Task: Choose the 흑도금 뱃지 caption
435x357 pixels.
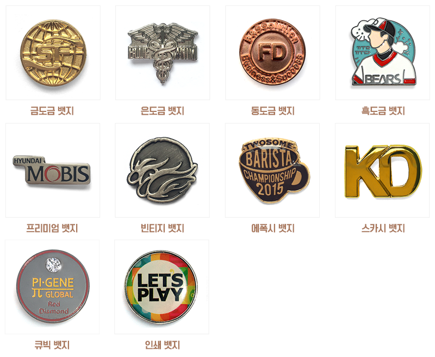Action: coord(383,111)
